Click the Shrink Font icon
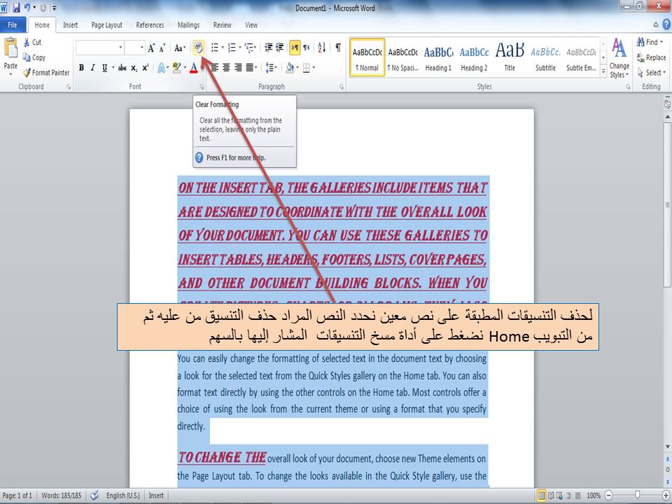This screenshot has height=504, width=672. [x=162, y=48]
